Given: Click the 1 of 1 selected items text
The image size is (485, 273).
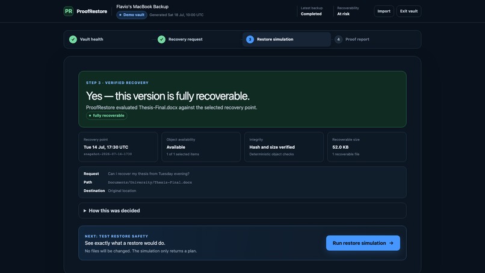Looking at the screenshot, I should (x=183, y=154).
